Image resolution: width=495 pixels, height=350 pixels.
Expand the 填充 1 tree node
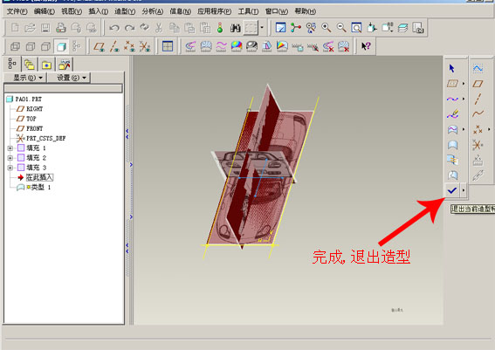click(x=10, y=148)
